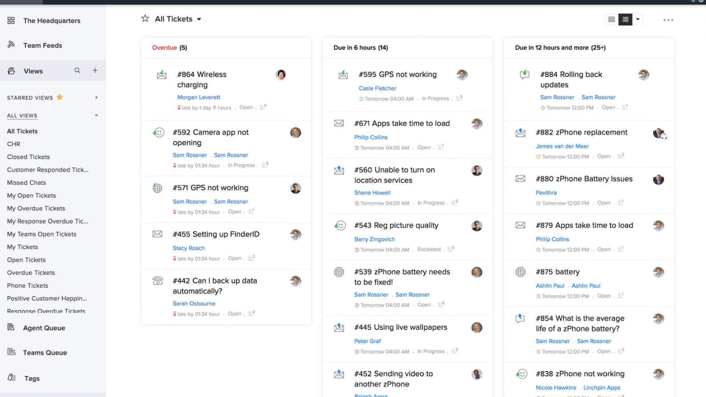This screenshot has height=397, width=706.
Task: Select My Overdue Tickets view
Action: [x=36, y=208]
